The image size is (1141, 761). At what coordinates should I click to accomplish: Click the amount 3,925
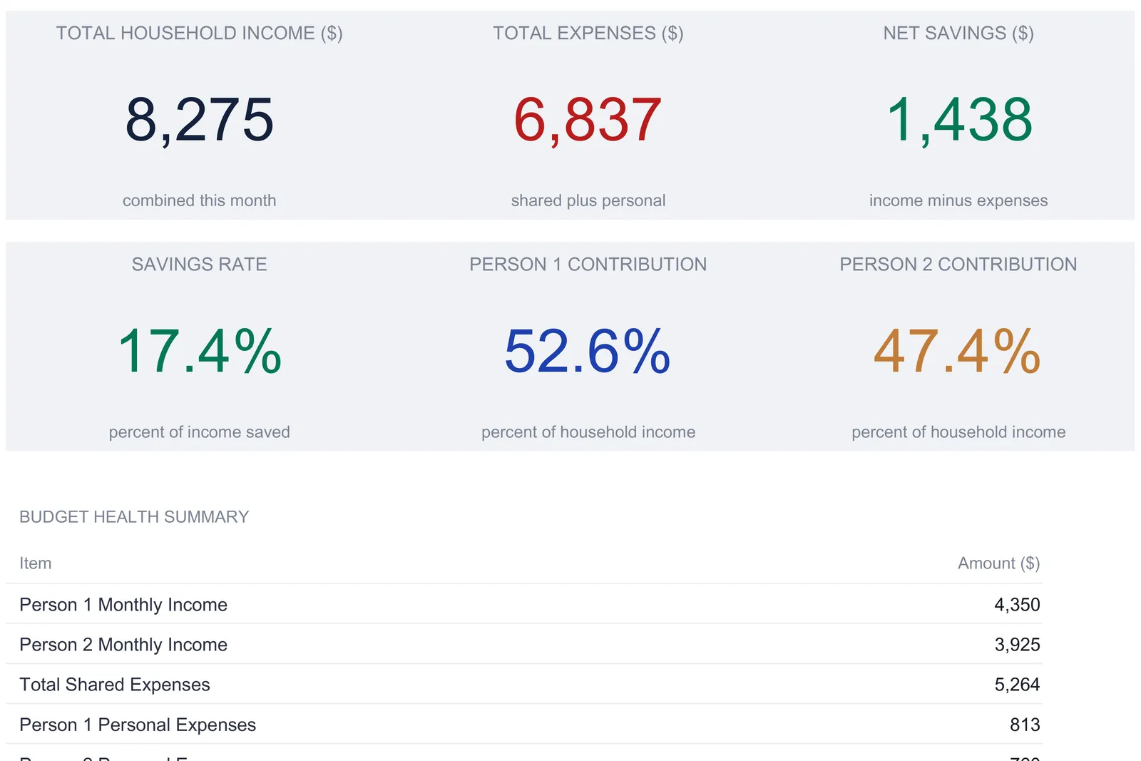(x=1017, y=645)
